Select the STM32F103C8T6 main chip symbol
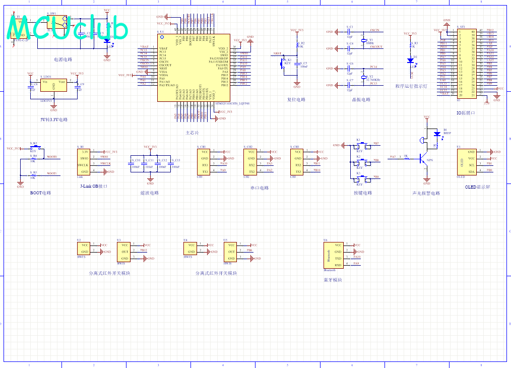Screen dimensions: 511x368 194,68
